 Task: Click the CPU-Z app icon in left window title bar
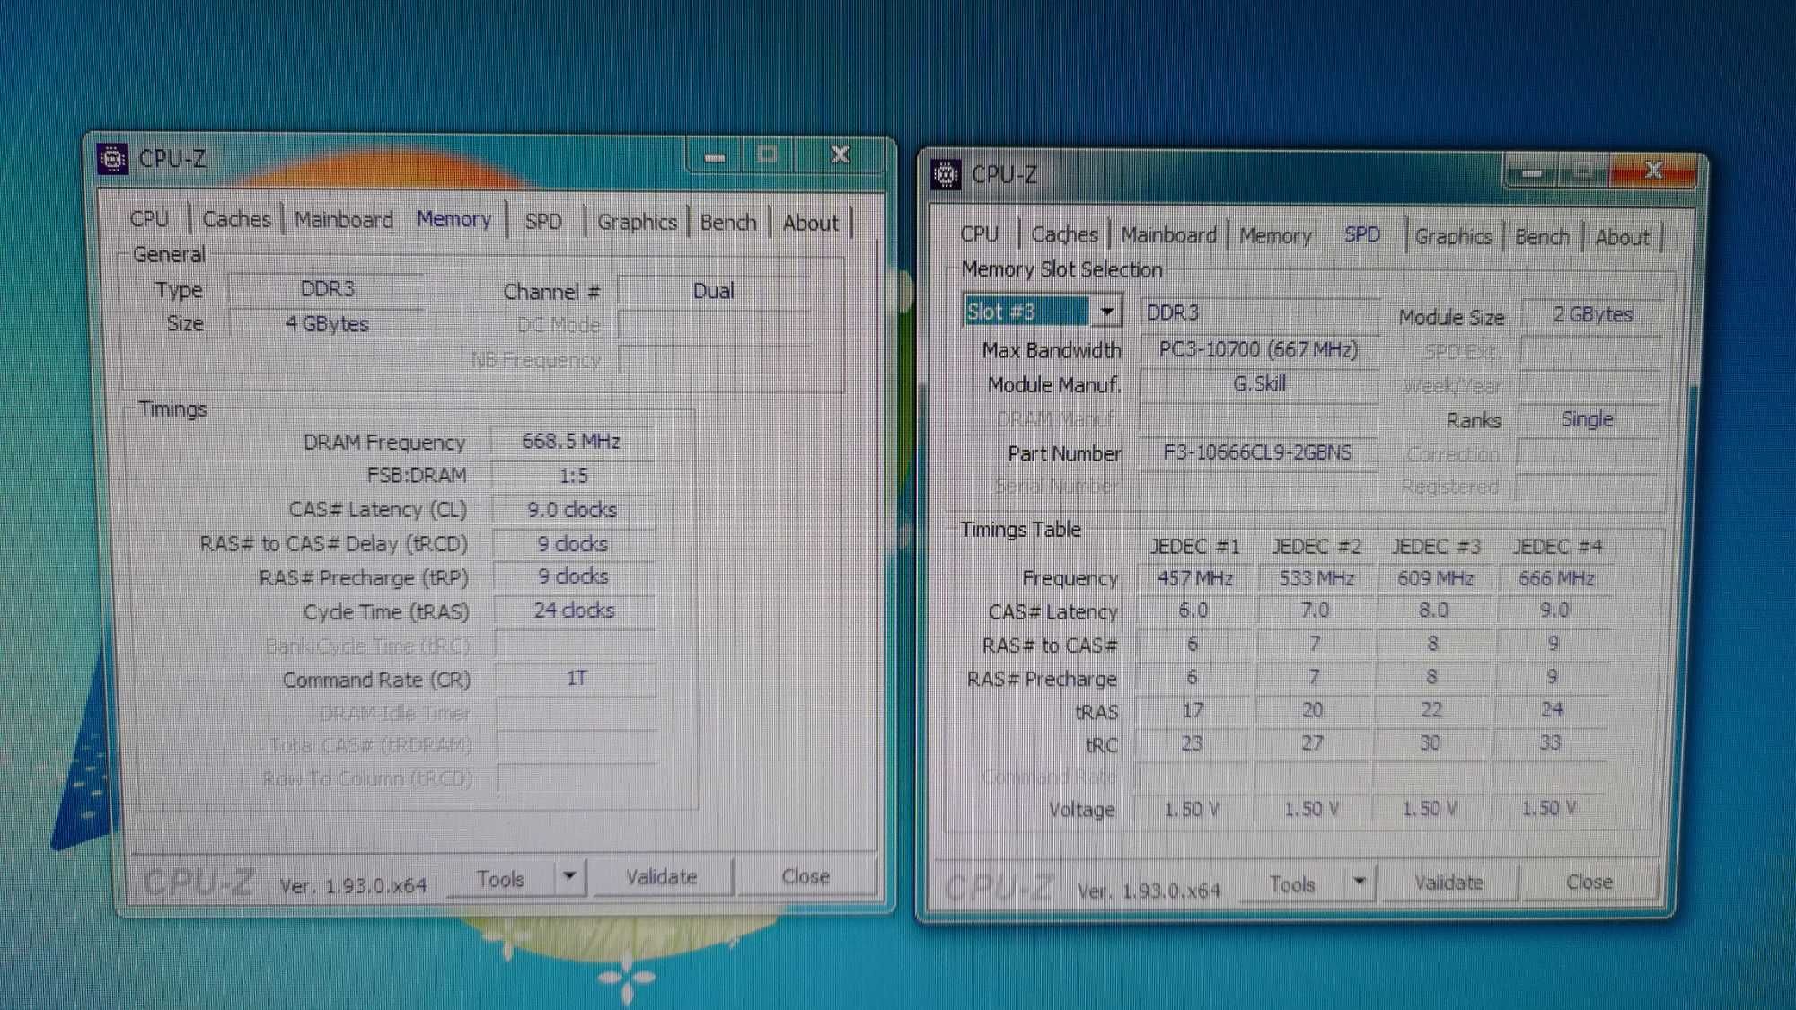click(x=112, y=159)
